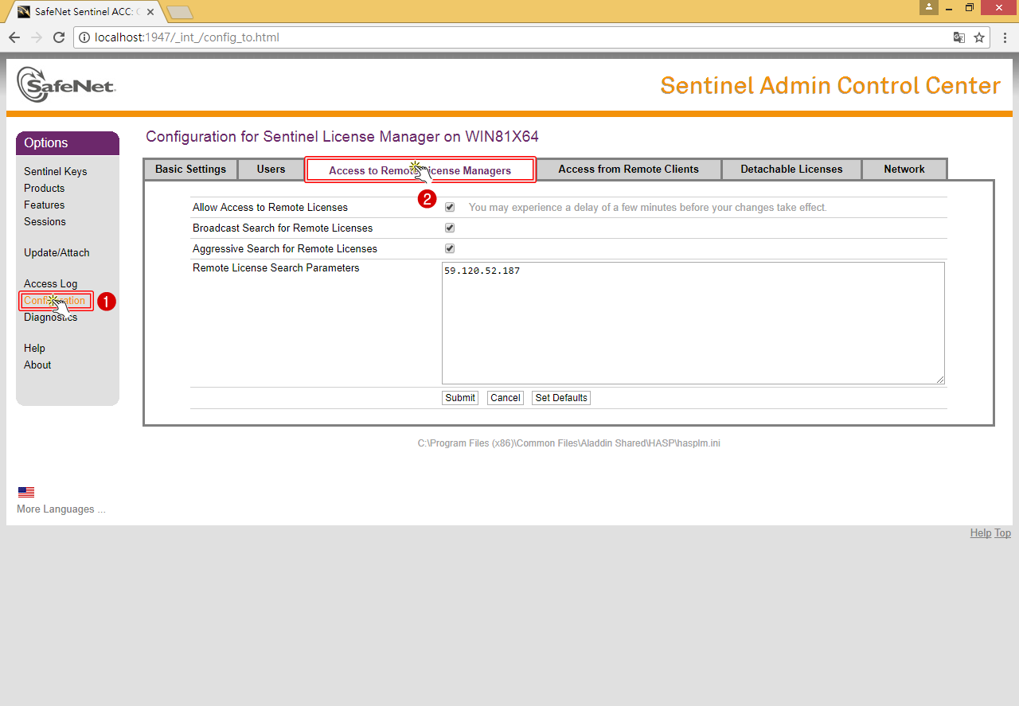Open the Detachable Licenses tab

coord(791,169)
